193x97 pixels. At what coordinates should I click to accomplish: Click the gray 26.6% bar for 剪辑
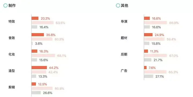tap(36, 92)
